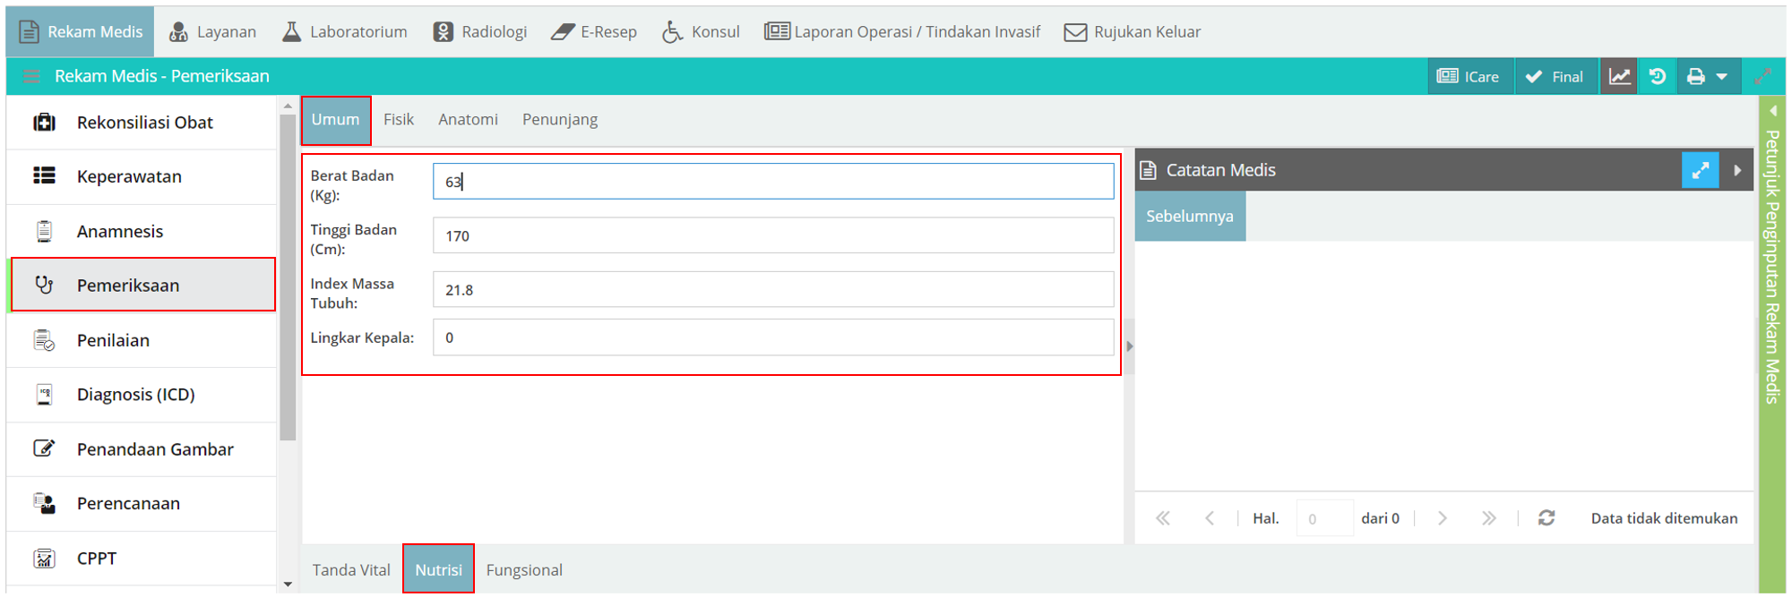Click the Penilaian document icon

pos(44,340)
